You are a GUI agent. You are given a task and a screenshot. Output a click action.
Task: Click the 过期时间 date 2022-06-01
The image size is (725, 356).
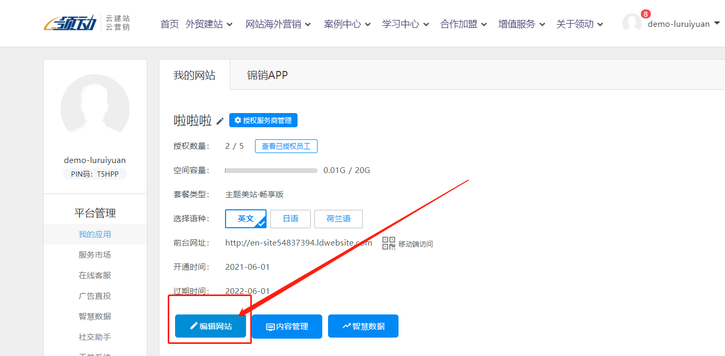(x=248, y=291)
